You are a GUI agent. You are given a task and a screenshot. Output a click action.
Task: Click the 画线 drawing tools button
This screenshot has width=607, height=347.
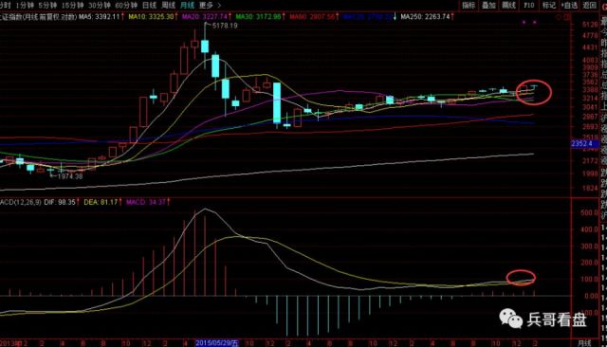click(x=508, y=6)
